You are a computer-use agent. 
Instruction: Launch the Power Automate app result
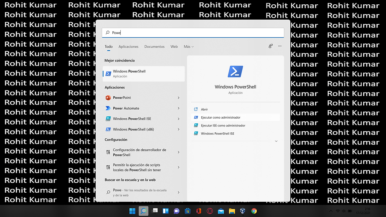143,108
